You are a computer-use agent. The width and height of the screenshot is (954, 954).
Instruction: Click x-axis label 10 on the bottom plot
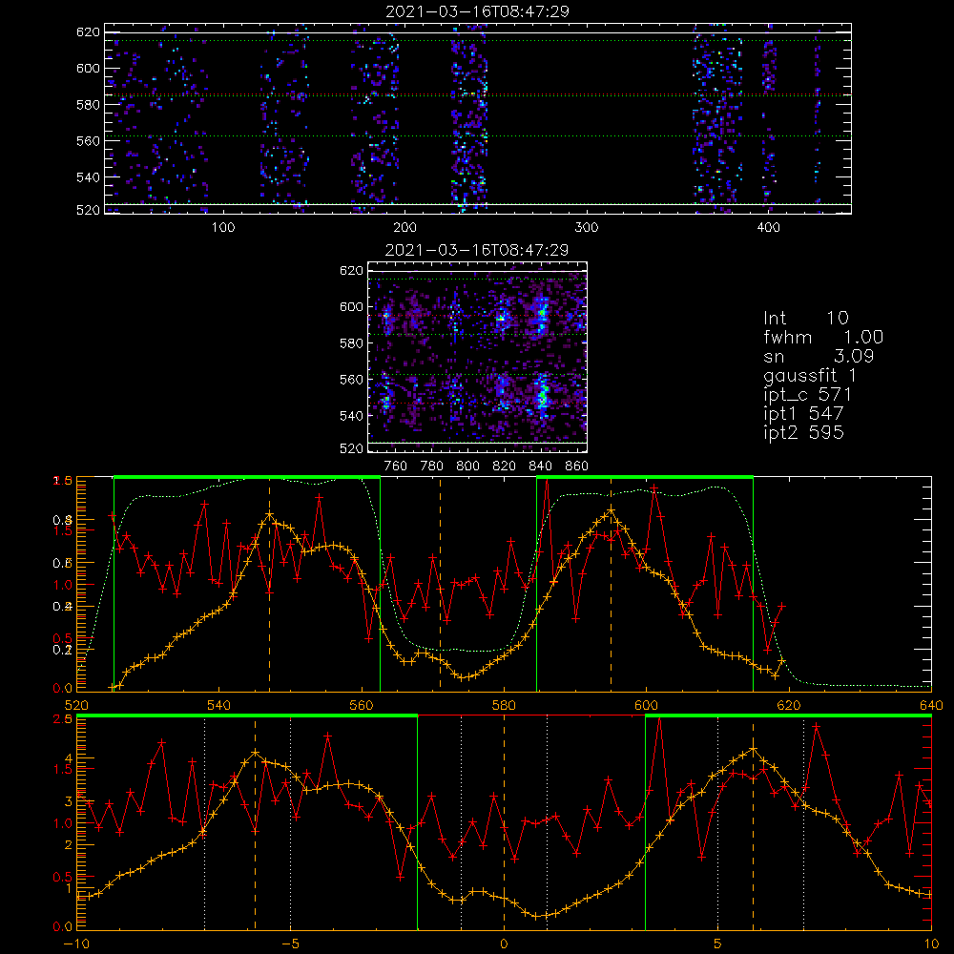point(931,944)
